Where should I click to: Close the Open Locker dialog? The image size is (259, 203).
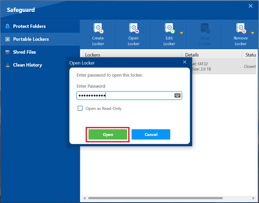click(185, 62)
